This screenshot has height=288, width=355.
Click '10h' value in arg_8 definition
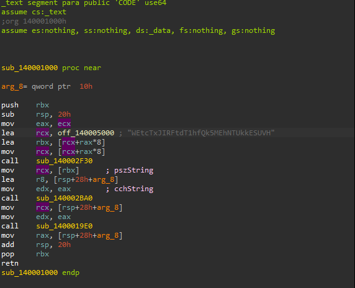point(86,86)
